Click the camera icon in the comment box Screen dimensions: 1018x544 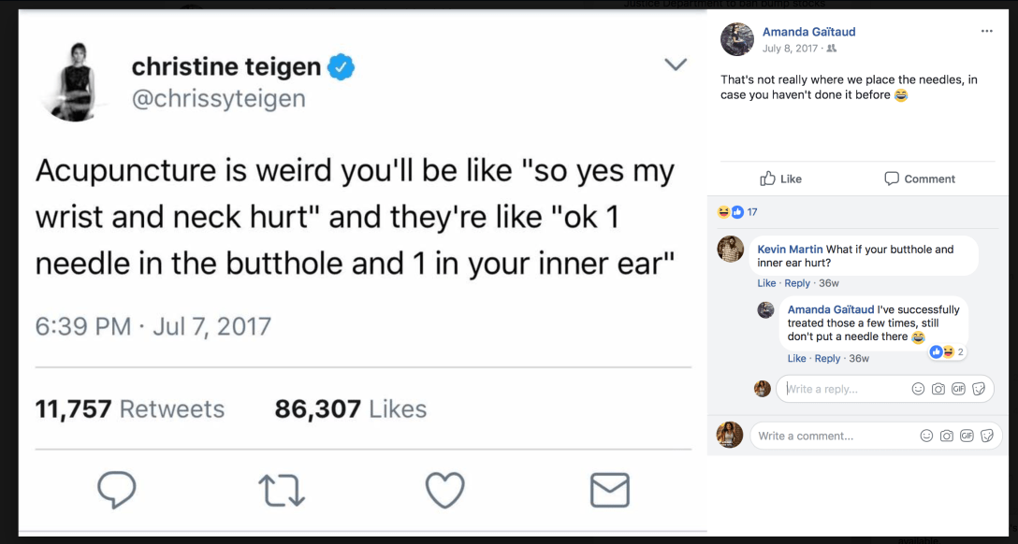947,436
